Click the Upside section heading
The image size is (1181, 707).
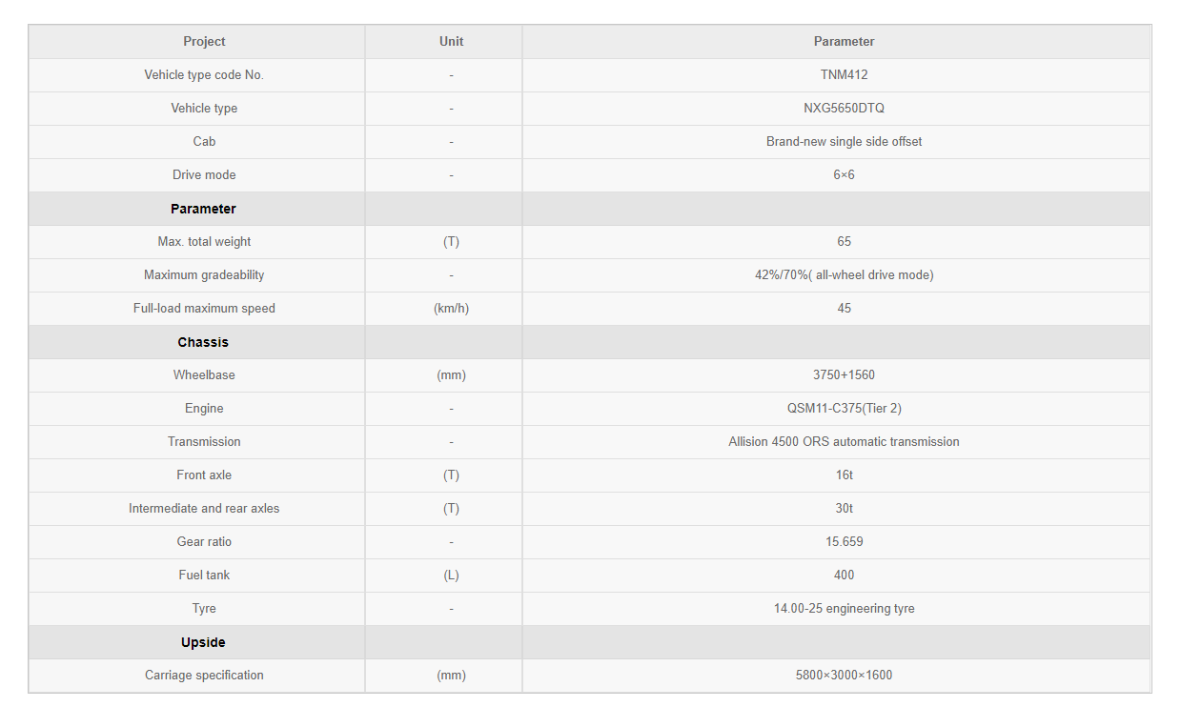coord(203,642)
